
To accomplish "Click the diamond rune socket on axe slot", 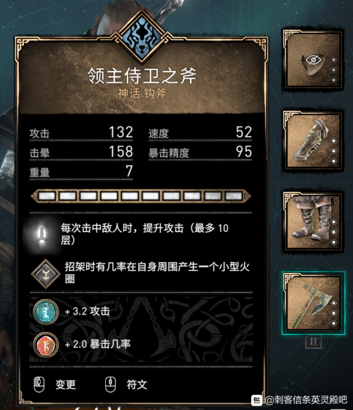I will [334, 303].
